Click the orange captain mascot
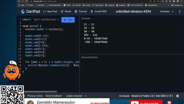 pos(12,71)
